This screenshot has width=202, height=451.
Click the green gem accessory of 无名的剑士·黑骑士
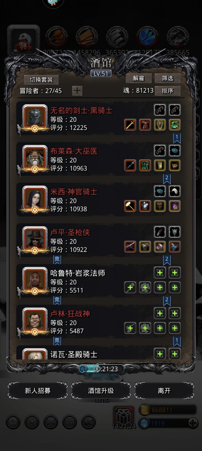click(x=175, y=125)
